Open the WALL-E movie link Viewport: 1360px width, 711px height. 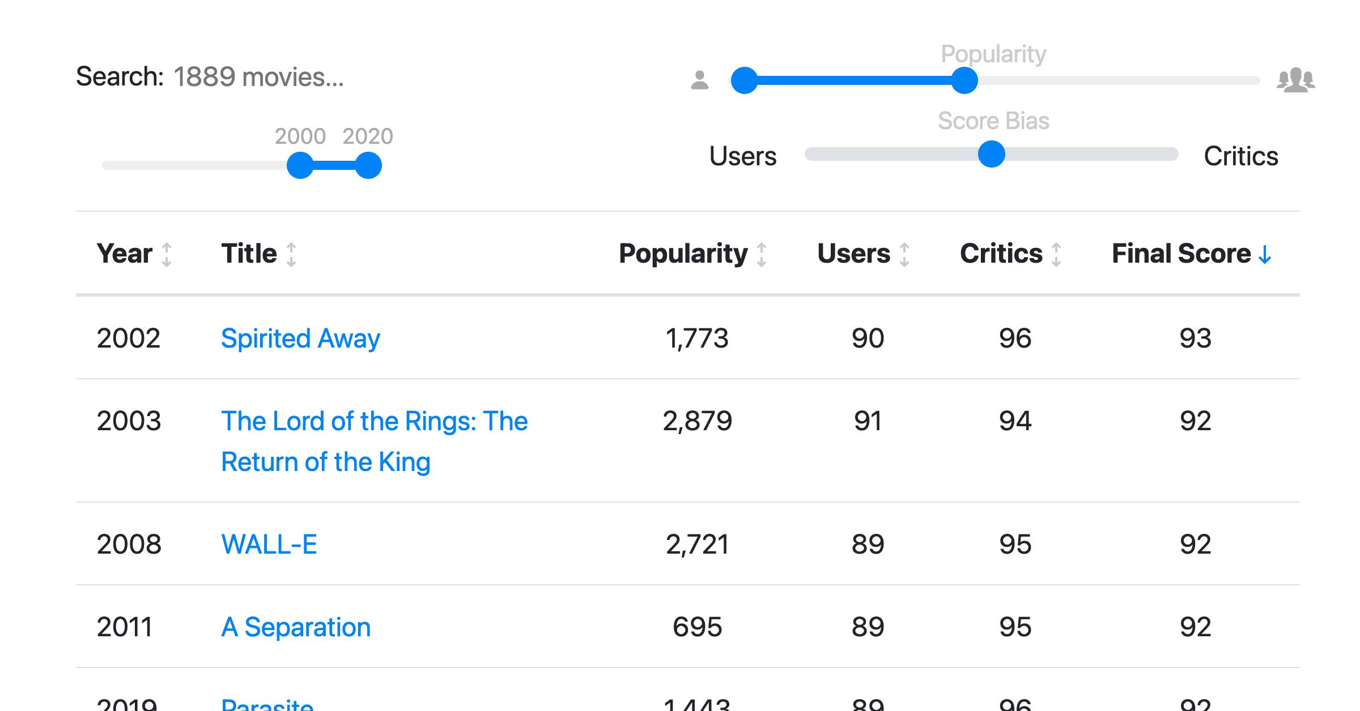coord(269,545)
